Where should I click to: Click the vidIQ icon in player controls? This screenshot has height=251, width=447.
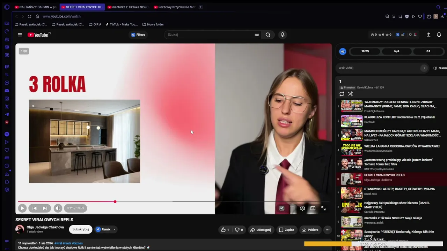(x=282, y=208)
